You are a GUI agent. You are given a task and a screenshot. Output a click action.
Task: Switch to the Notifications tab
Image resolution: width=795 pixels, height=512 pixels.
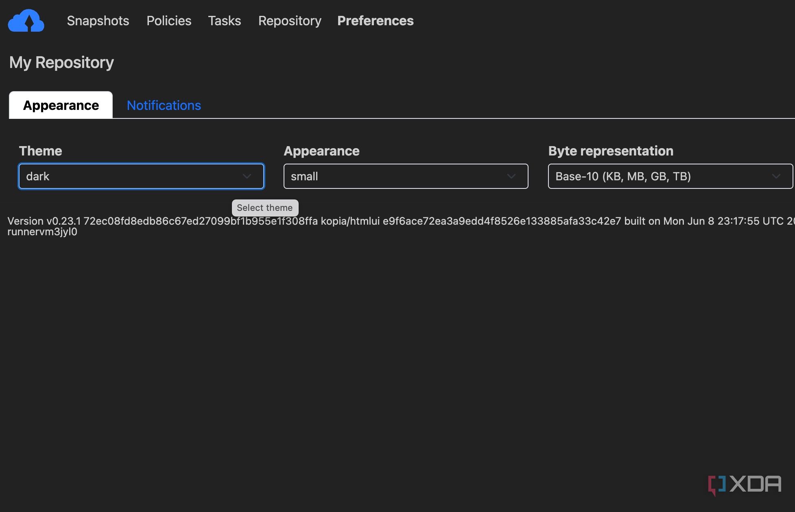pos(164,105)
